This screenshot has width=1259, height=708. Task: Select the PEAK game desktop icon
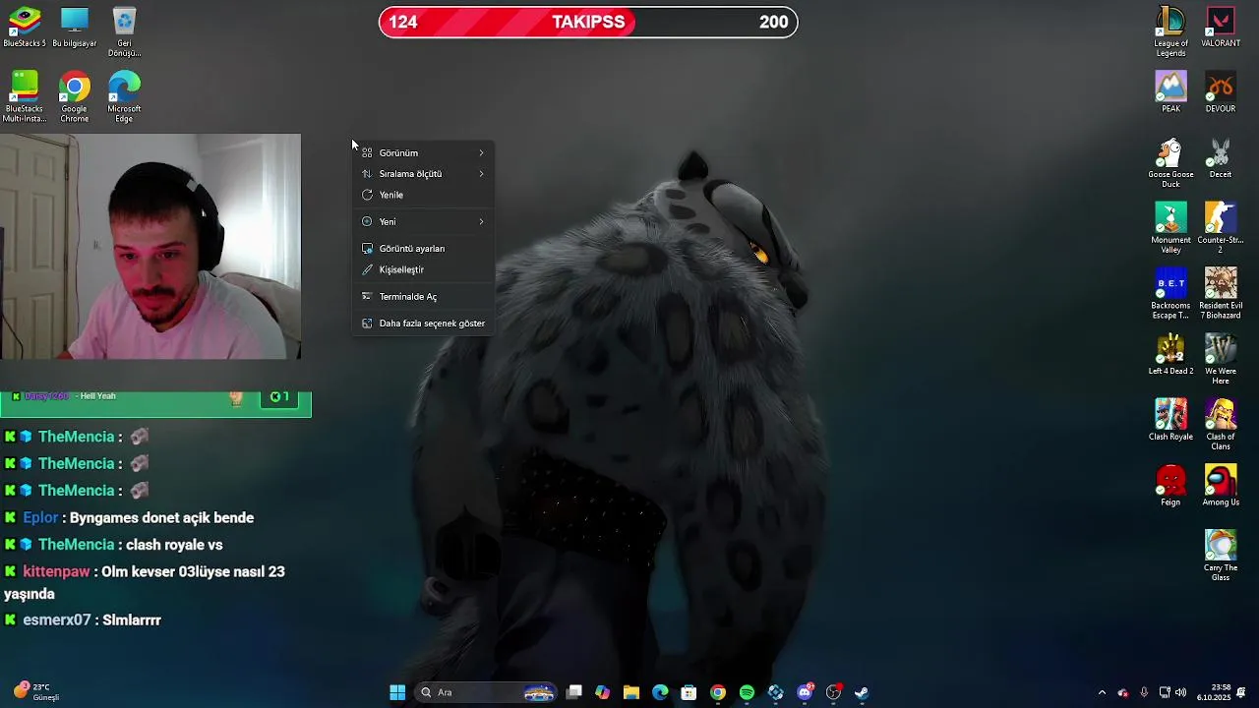coord(1170,92)
